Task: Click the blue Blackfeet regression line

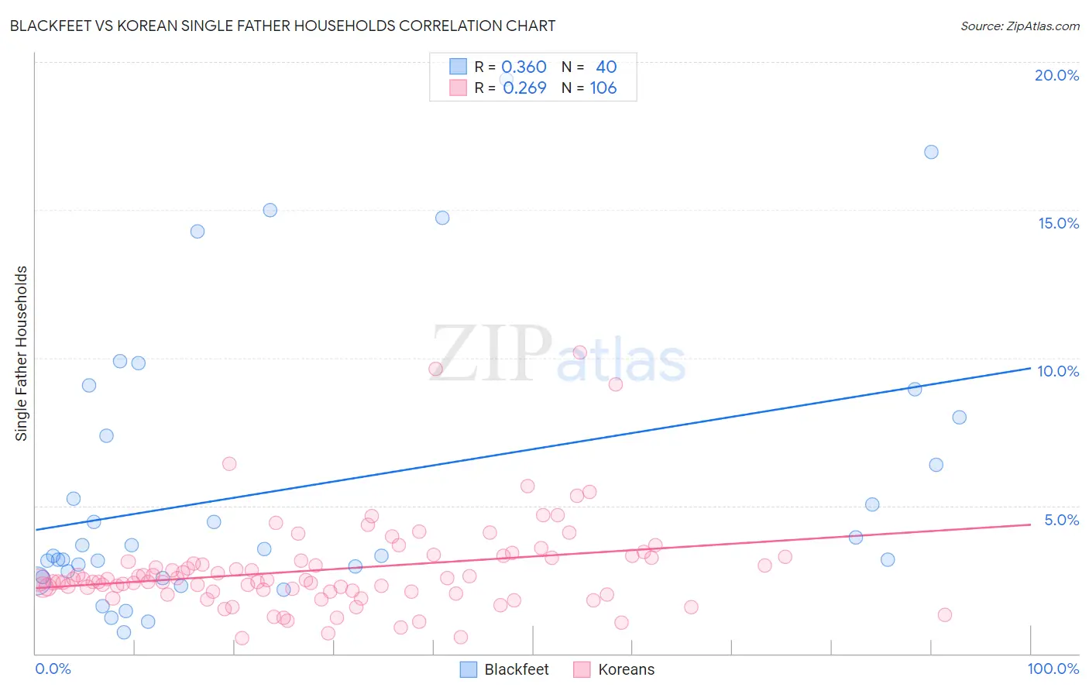Action: (533, 449)
